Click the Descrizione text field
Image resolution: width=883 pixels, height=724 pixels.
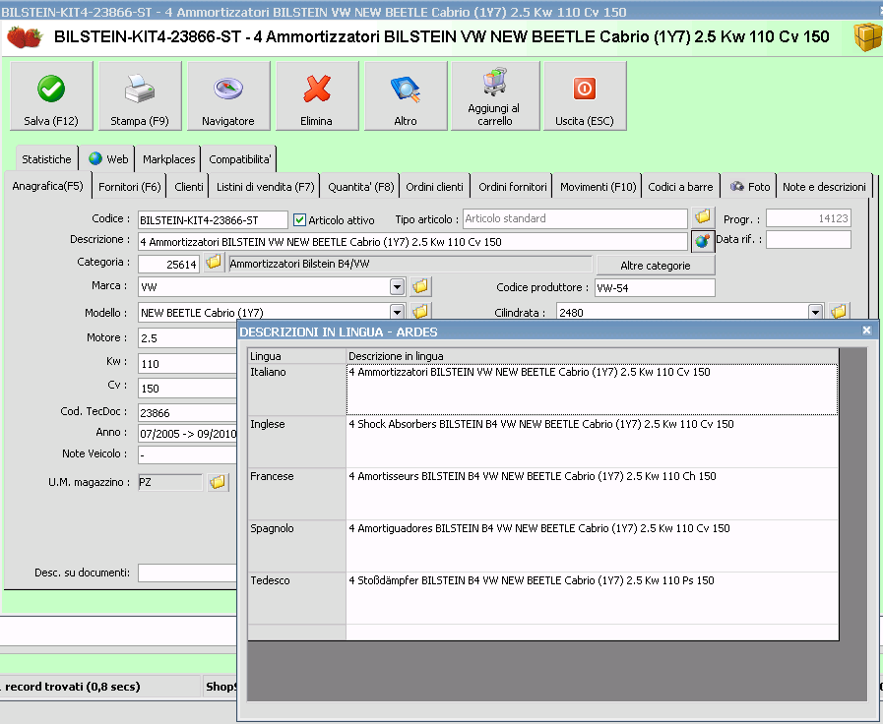click(x=412, y=242)
